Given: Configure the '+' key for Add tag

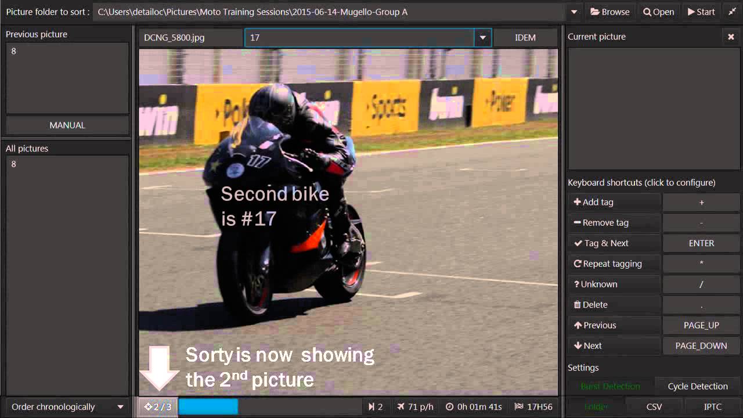Looking at the screenshot, I should point(701,203).
